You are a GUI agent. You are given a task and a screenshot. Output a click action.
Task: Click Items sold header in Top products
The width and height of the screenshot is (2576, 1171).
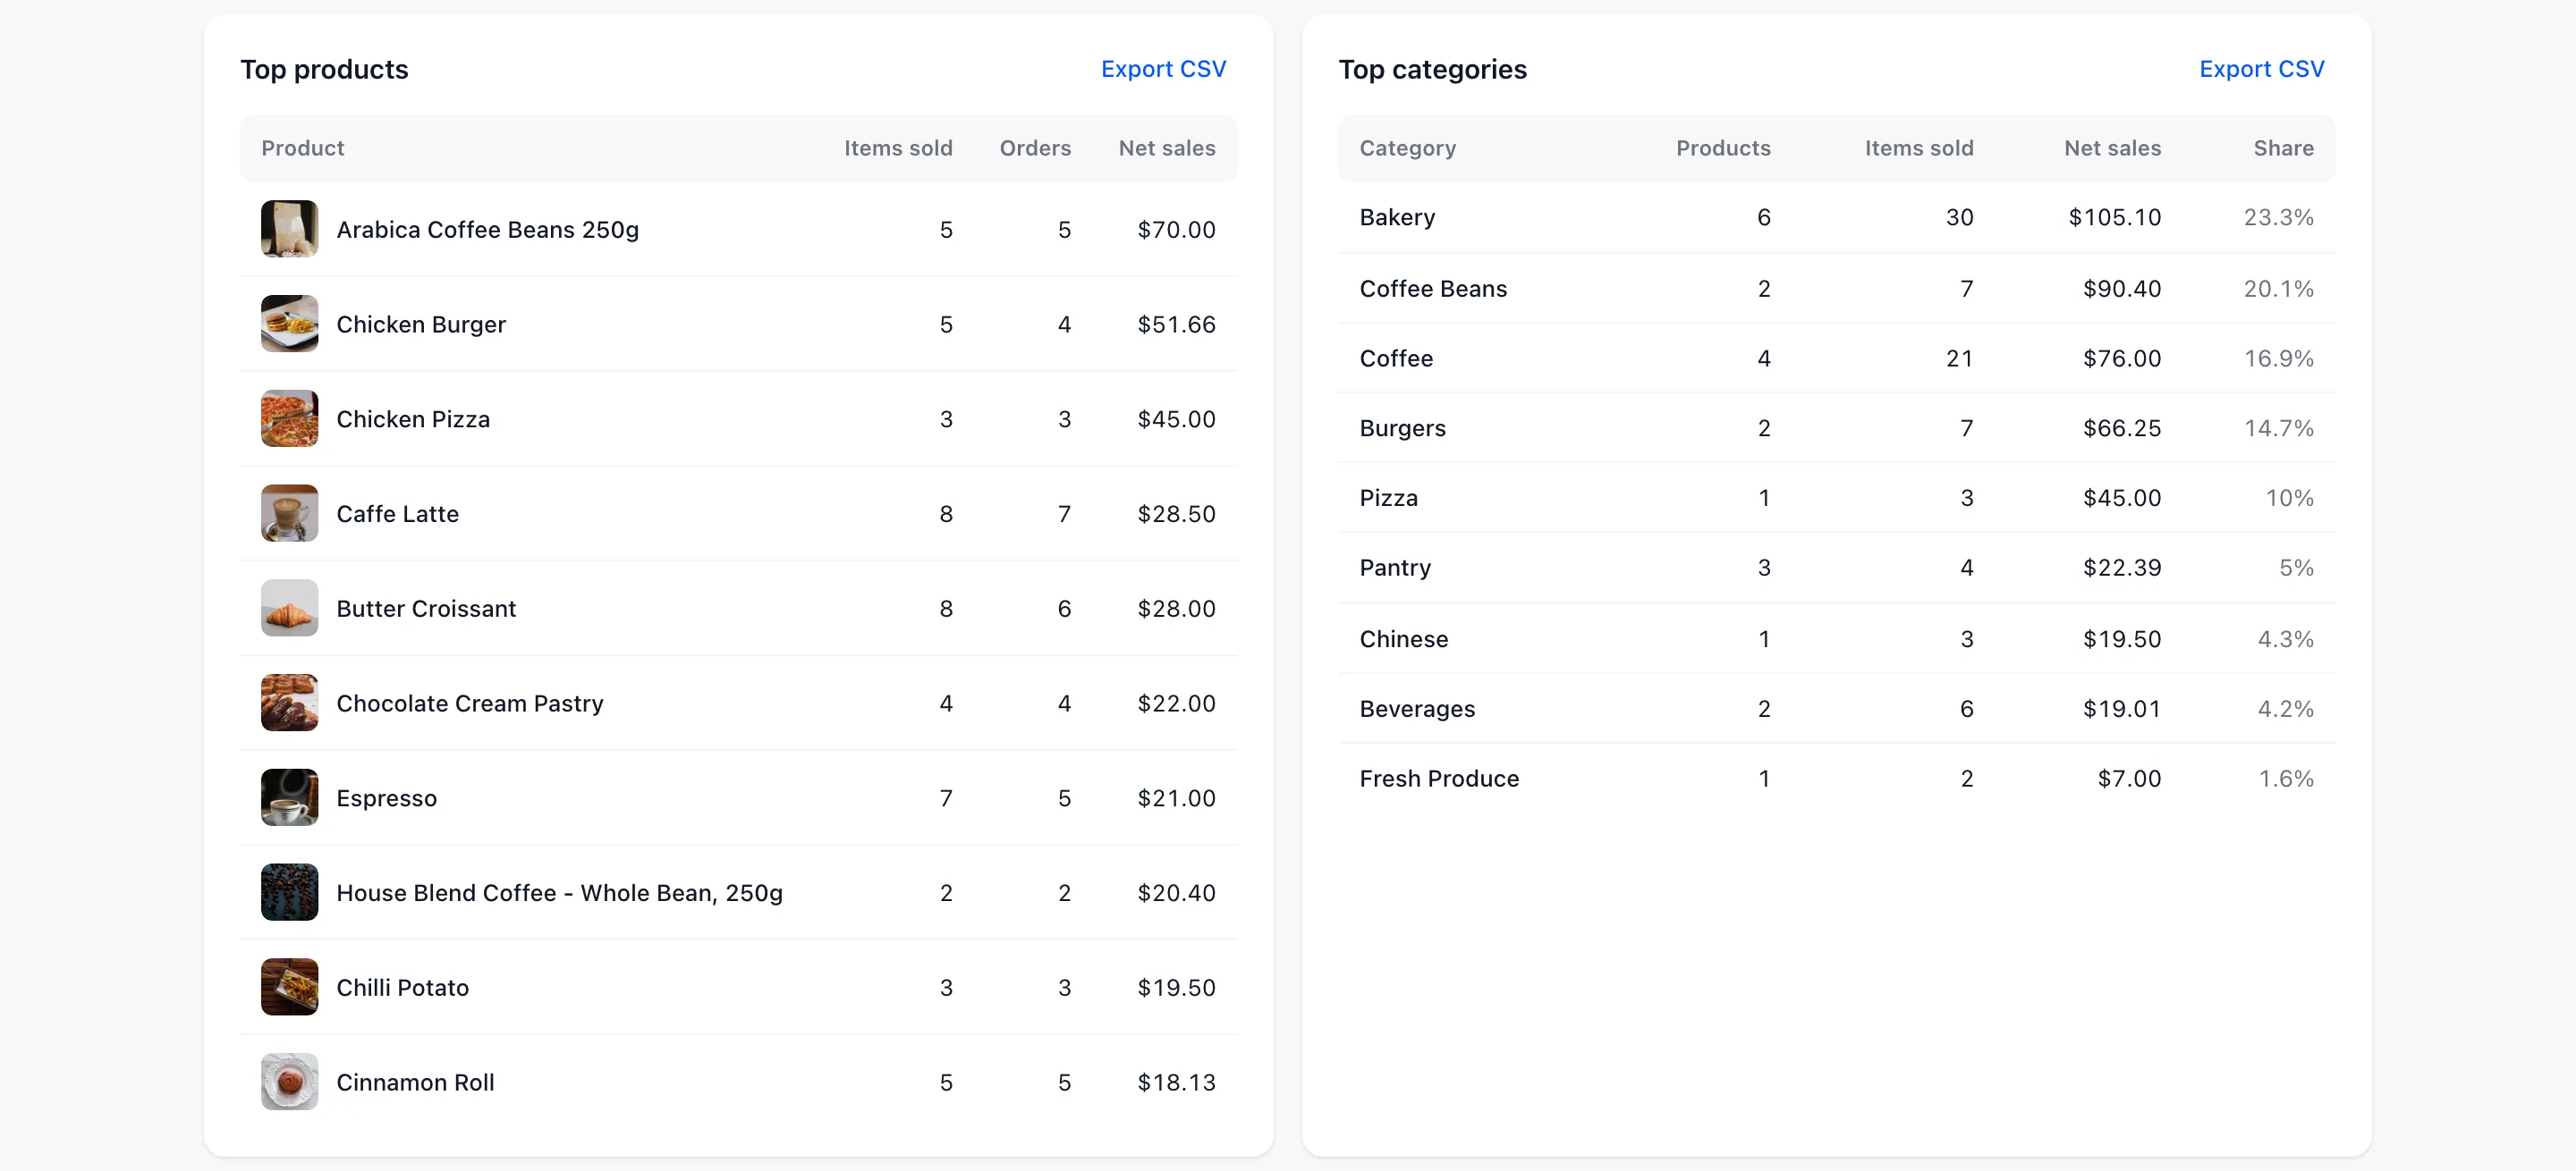pyautogui.click(x=897, y=147)
